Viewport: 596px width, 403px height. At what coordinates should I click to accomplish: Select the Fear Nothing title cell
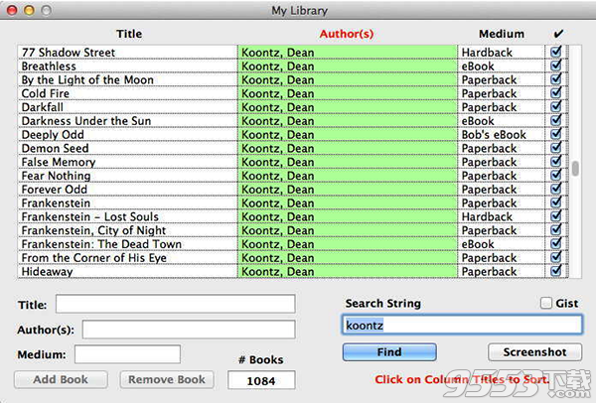(128, 175)
